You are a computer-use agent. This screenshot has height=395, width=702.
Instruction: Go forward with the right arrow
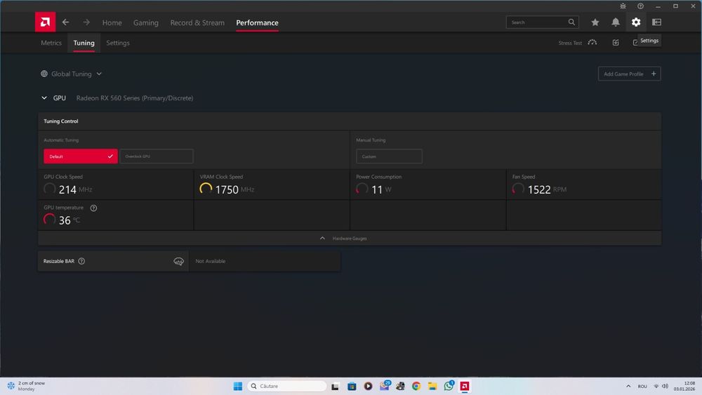pos(86,22)
